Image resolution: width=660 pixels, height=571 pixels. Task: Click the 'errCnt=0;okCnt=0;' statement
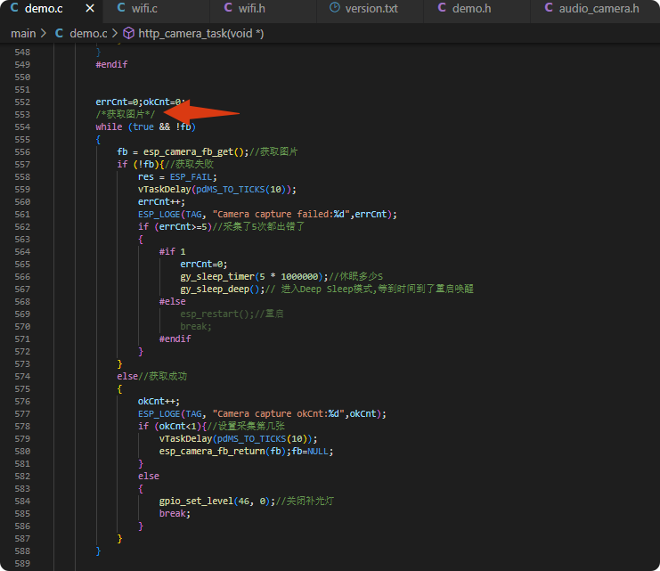(140, 102)
